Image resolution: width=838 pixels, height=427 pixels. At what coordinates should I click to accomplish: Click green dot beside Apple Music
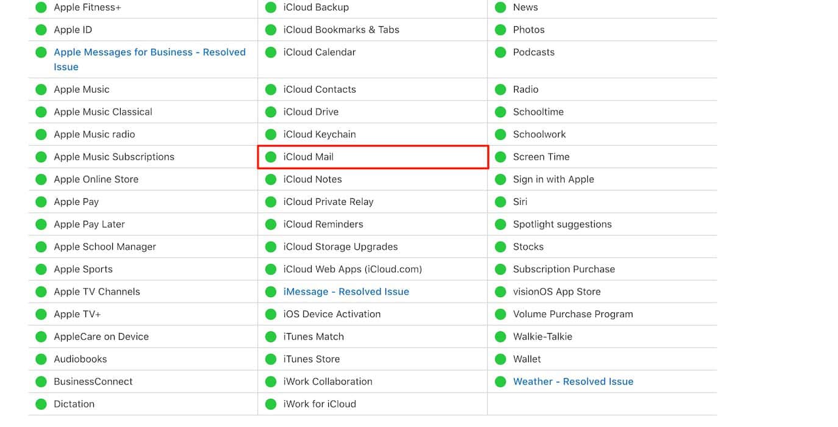(x=41, y=90)
